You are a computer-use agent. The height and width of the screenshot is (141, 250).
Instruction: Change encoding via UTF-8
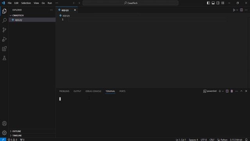click(x=204, y=139)
